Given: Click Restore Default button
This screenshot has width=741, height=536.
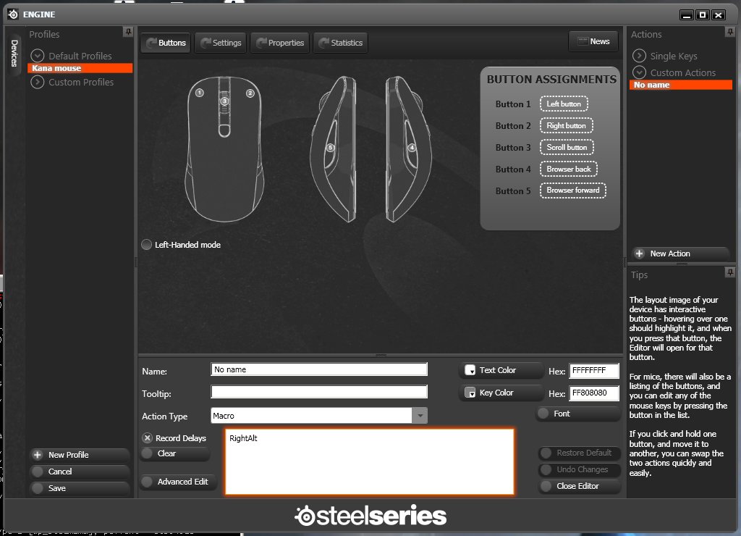Looking at the screenshot, I should 580,453.
